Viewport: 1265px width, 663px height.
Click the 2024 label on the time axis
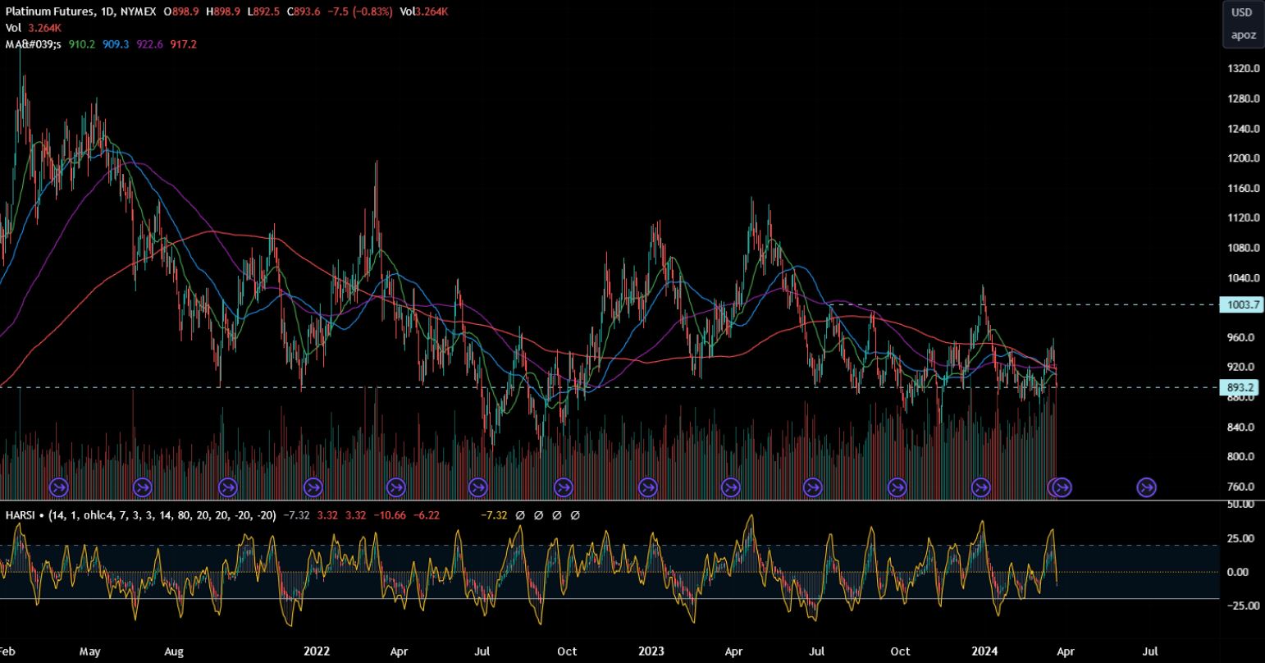[984, 652]
